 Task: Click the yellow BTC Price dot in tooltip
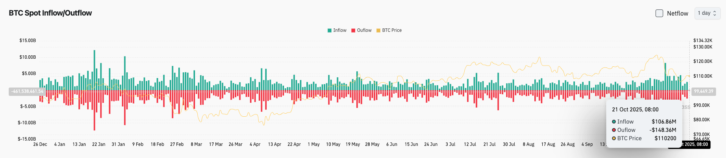(614, 138)
